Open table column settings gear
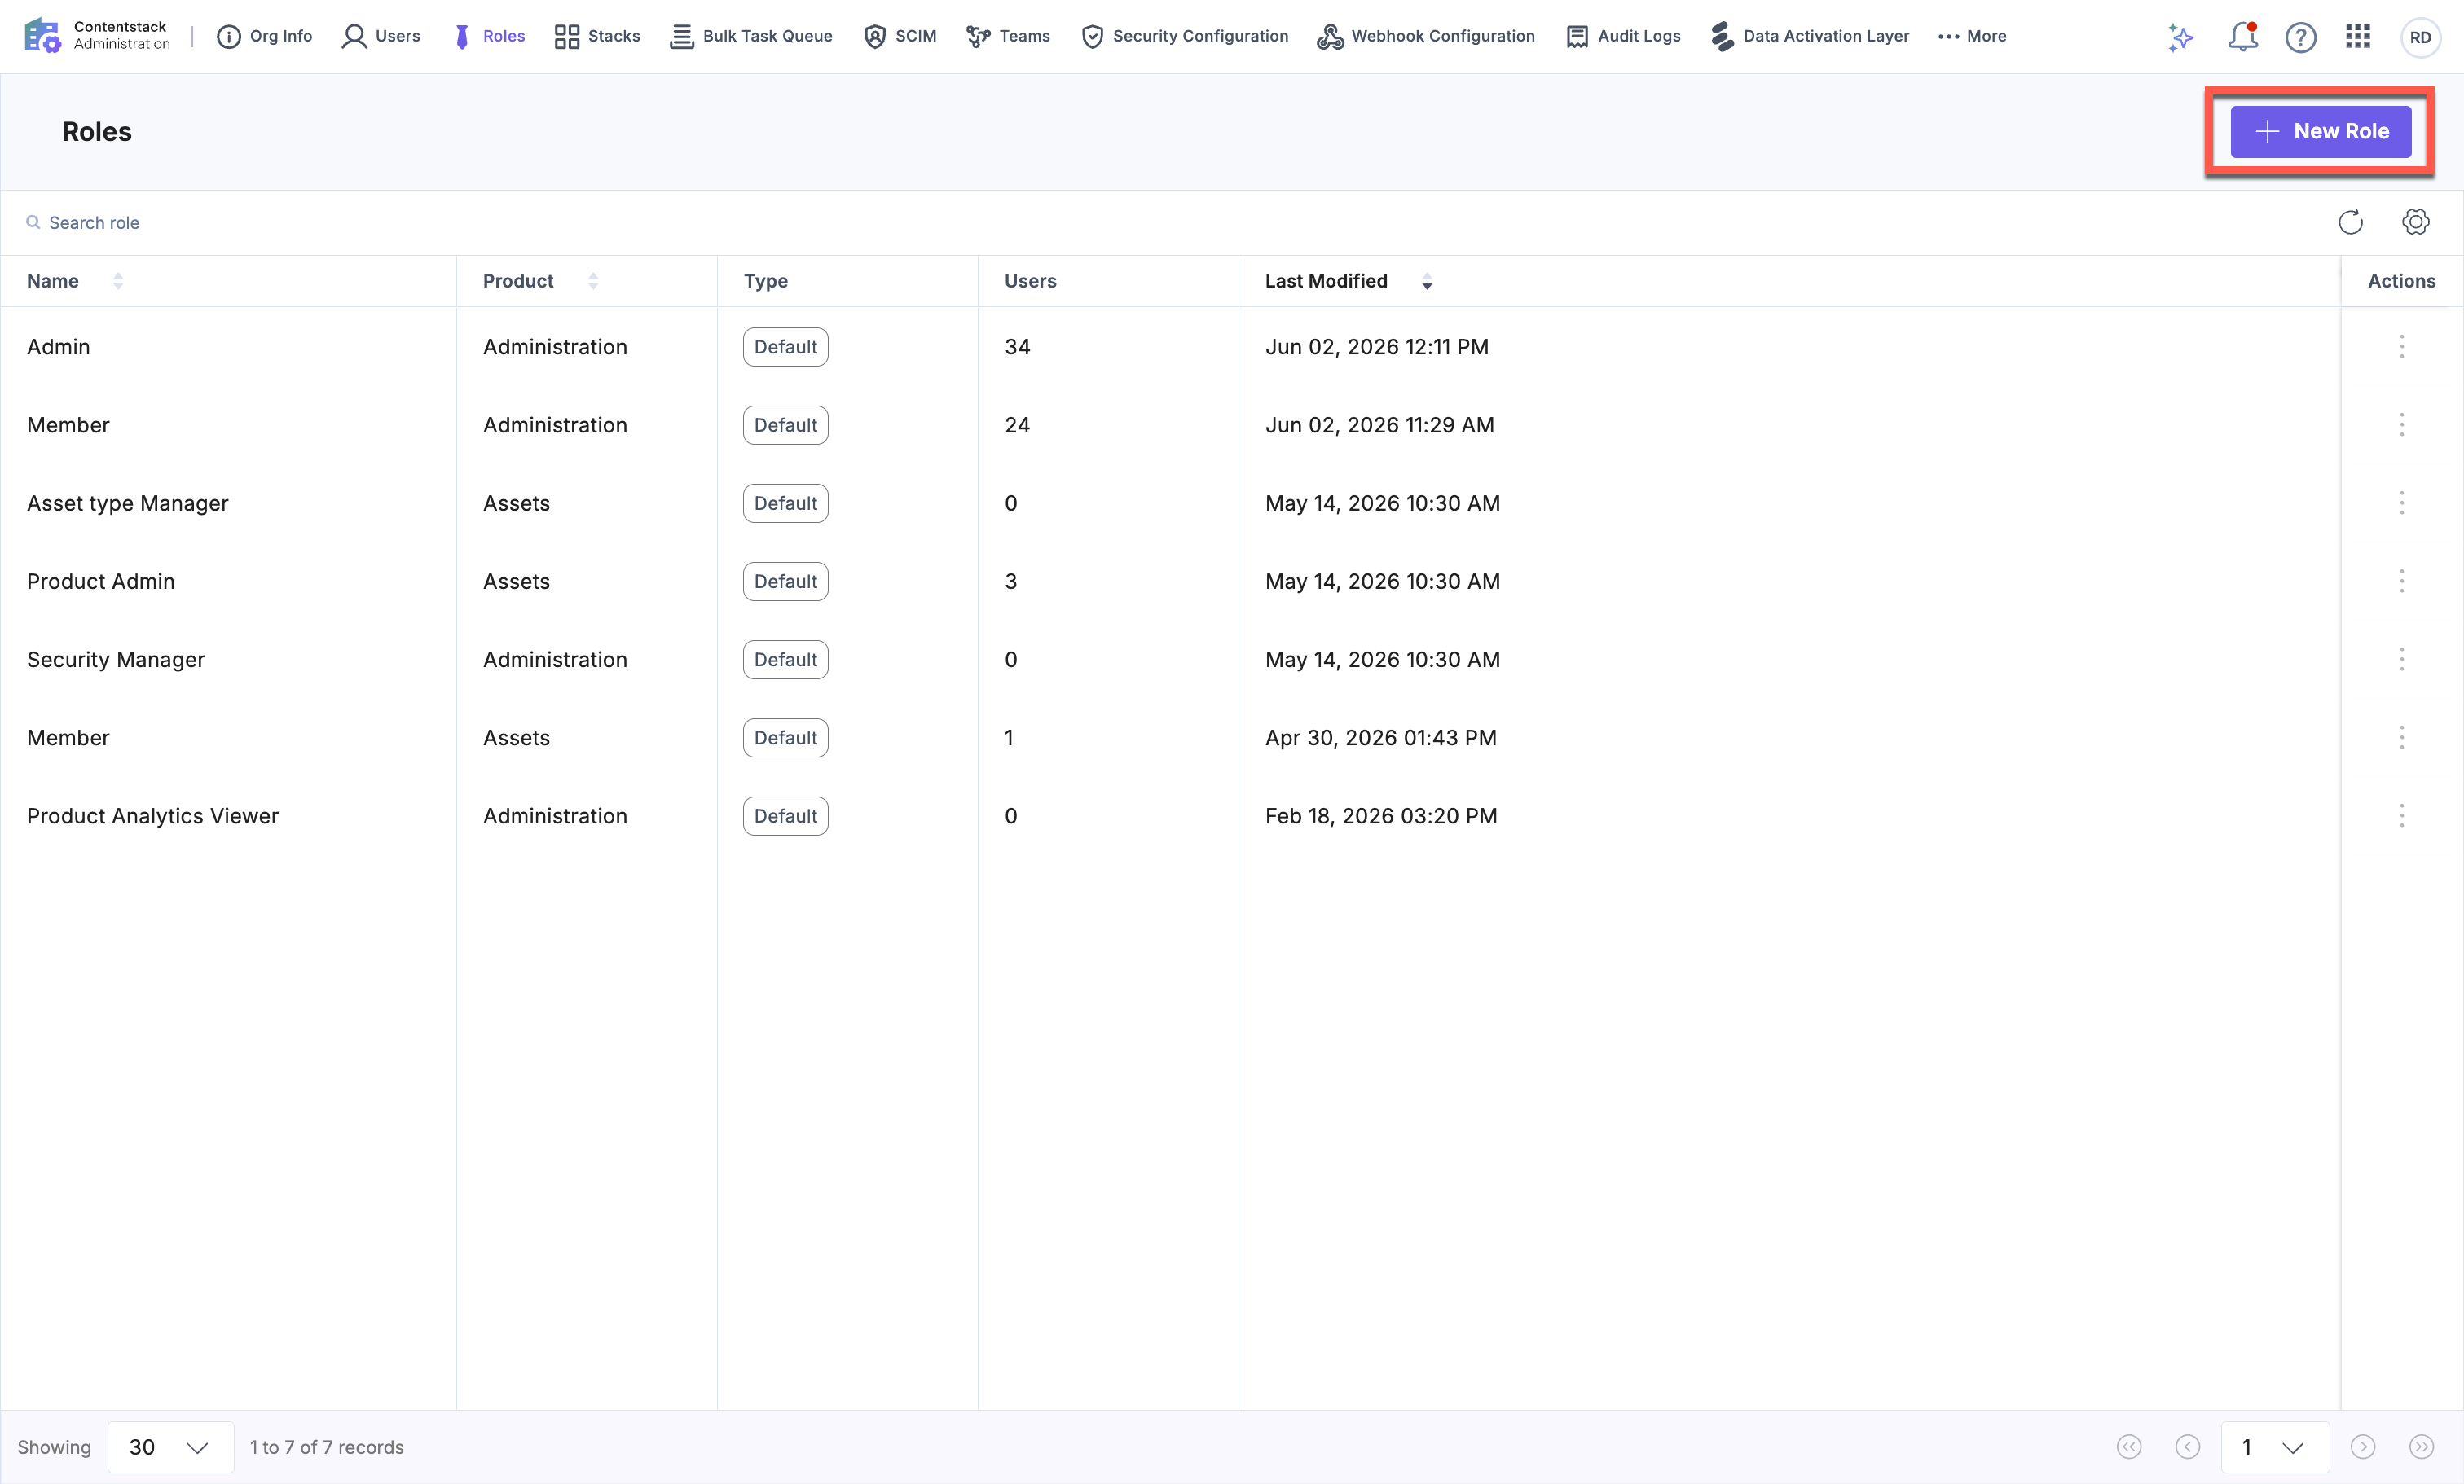Screen dimensions: 2464x1484 2416,222
